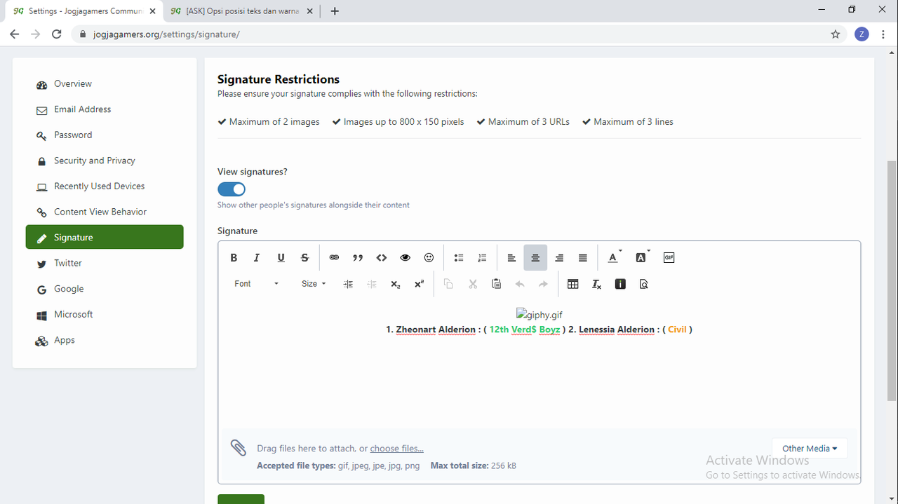Switch to the [ASK] Opsi posisi teks tab
Image resolution: width=898 pixels, height=504 pixels.
coord(242,11)
